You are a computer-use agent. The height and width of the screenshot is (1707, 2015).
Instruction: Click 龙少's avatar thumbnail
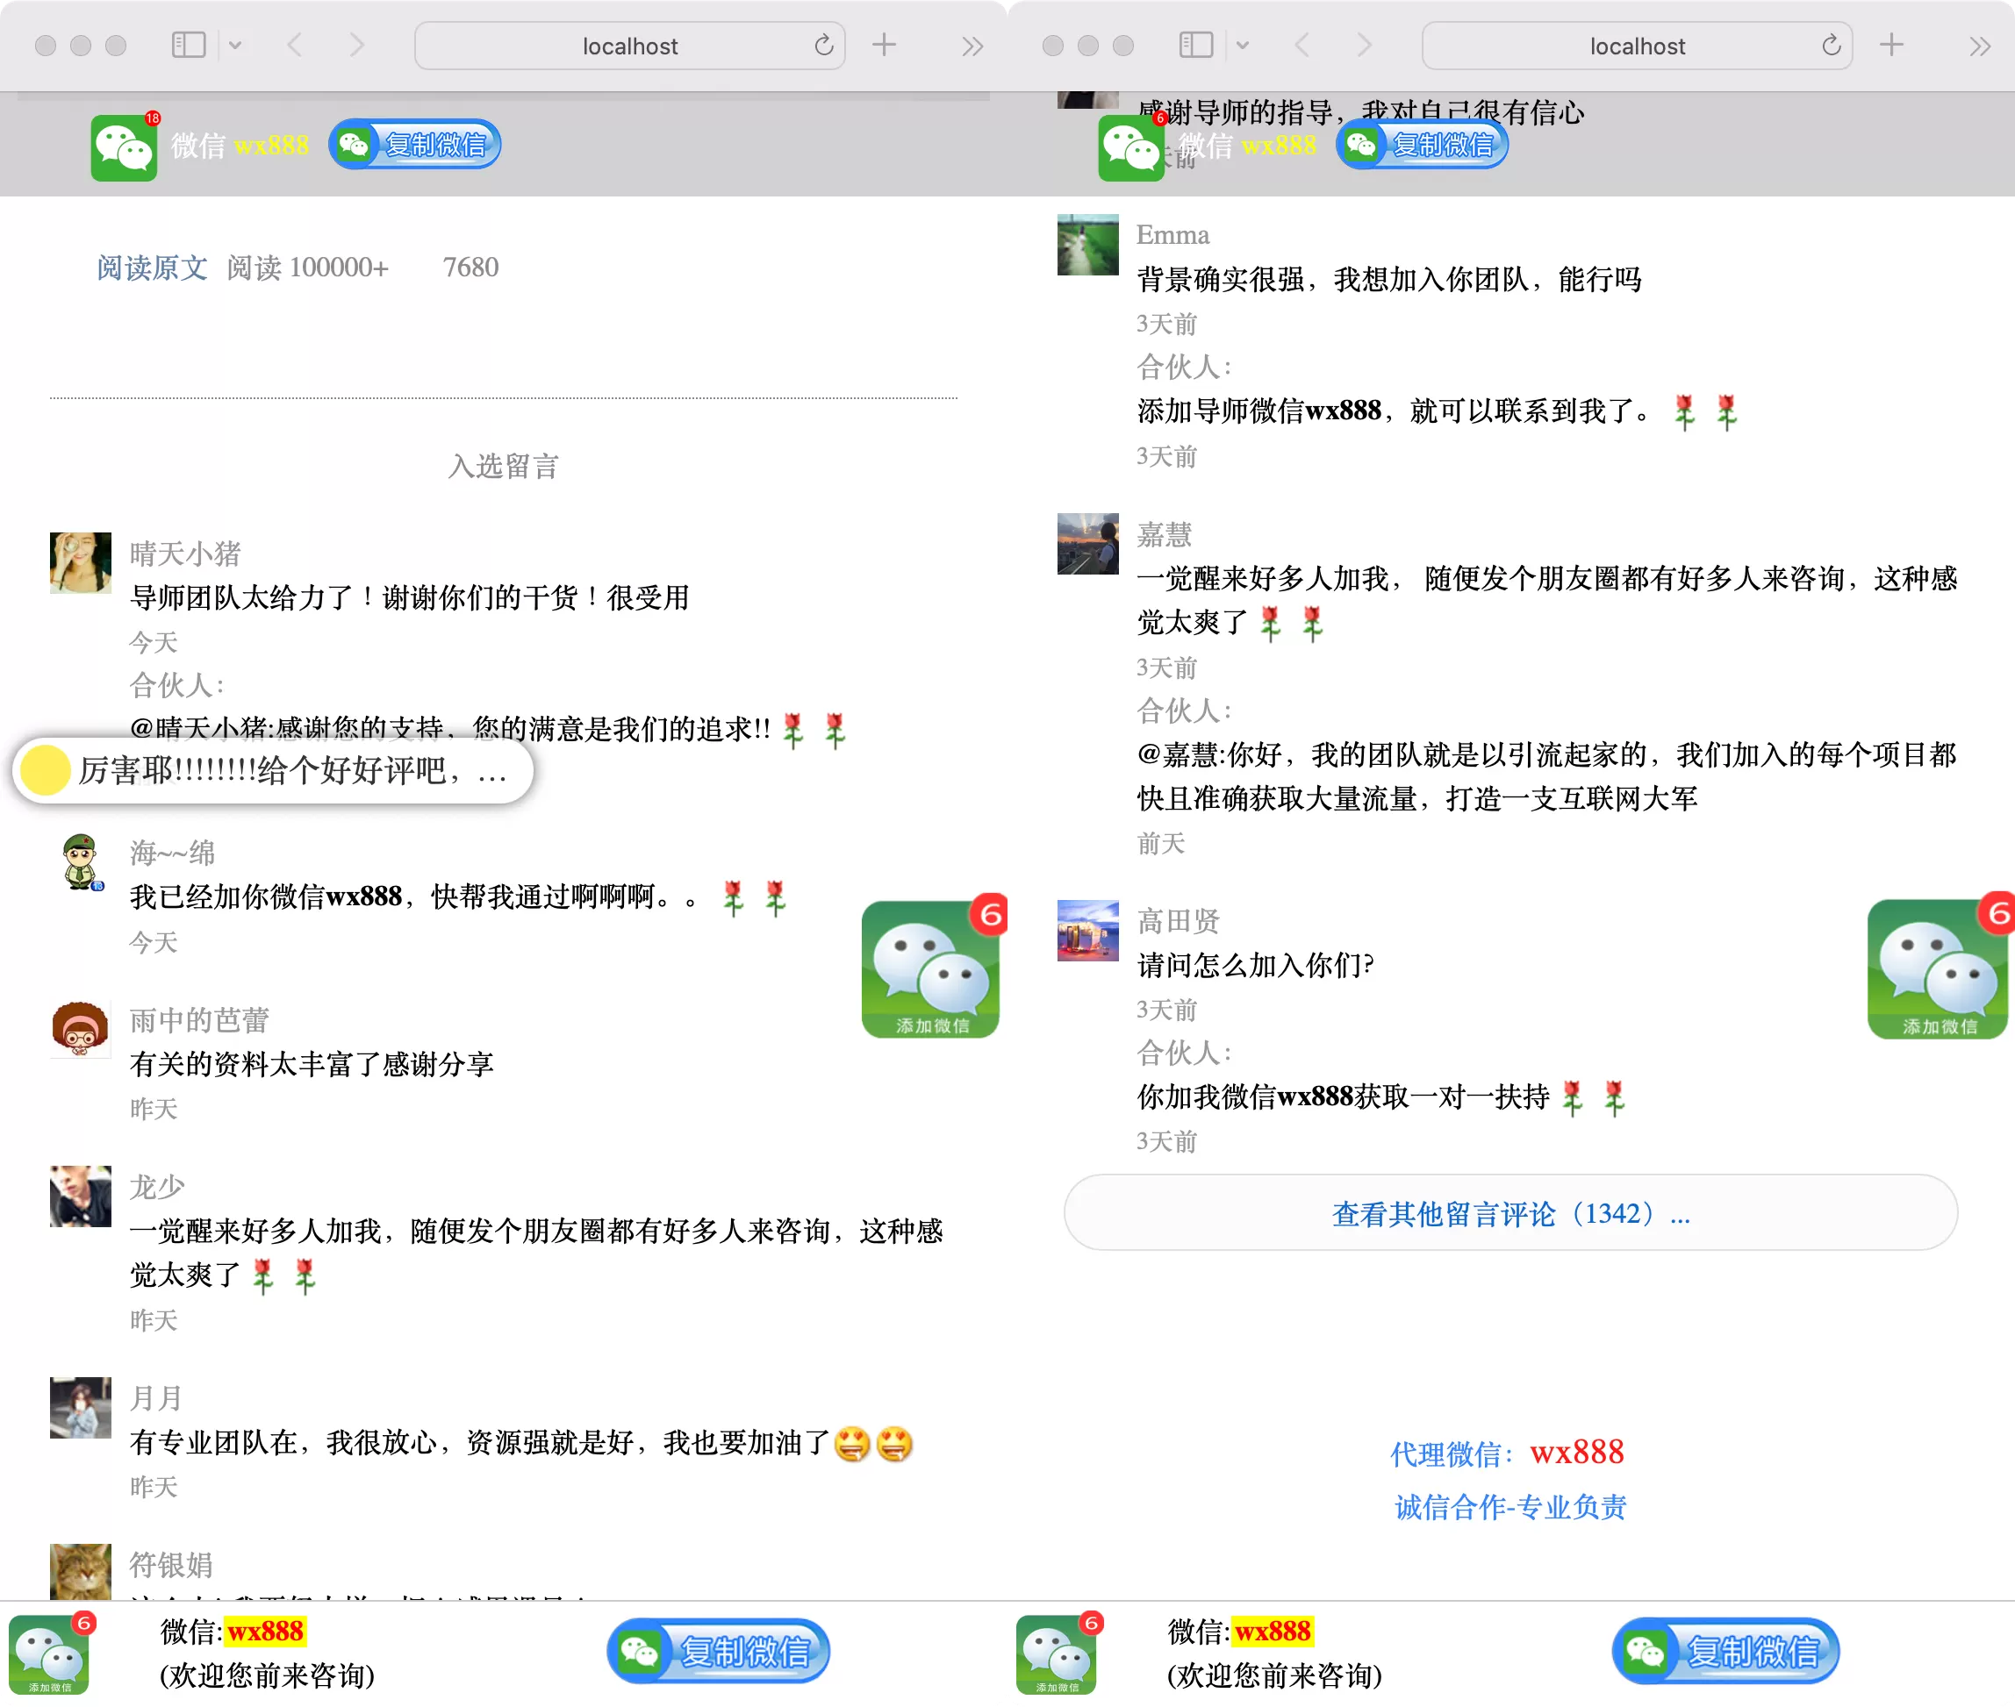[81, 1196]
